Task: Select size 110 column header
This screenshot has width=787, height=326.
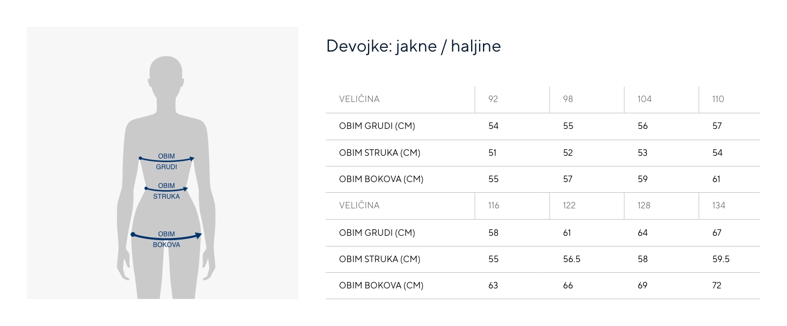Action: click(x=718, y=99)
